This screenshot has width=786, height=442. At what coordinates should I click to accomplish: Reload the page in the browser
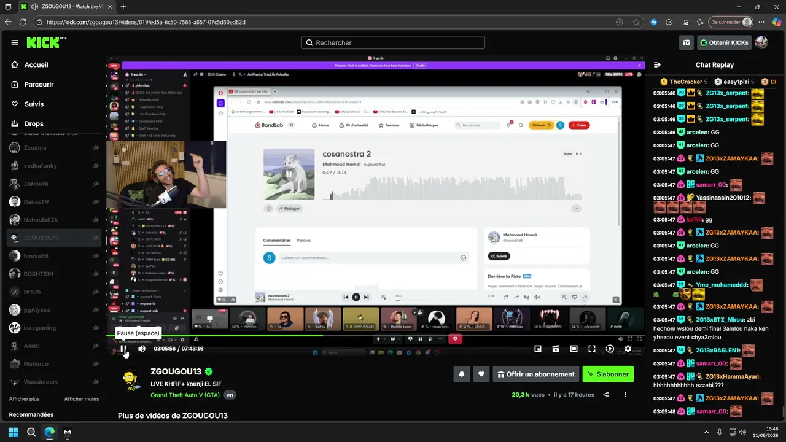[23, 22]
